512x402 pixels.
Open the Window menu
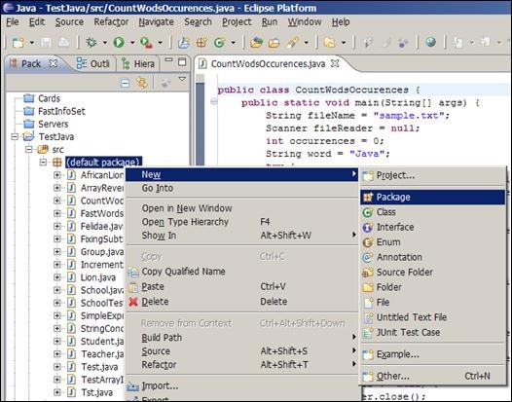(x=305, y=21)
